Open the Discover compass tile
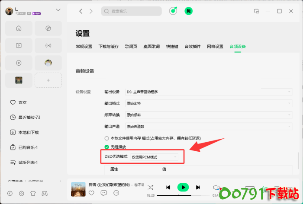Screen dimensions: 303x204 tap(48, 29)
